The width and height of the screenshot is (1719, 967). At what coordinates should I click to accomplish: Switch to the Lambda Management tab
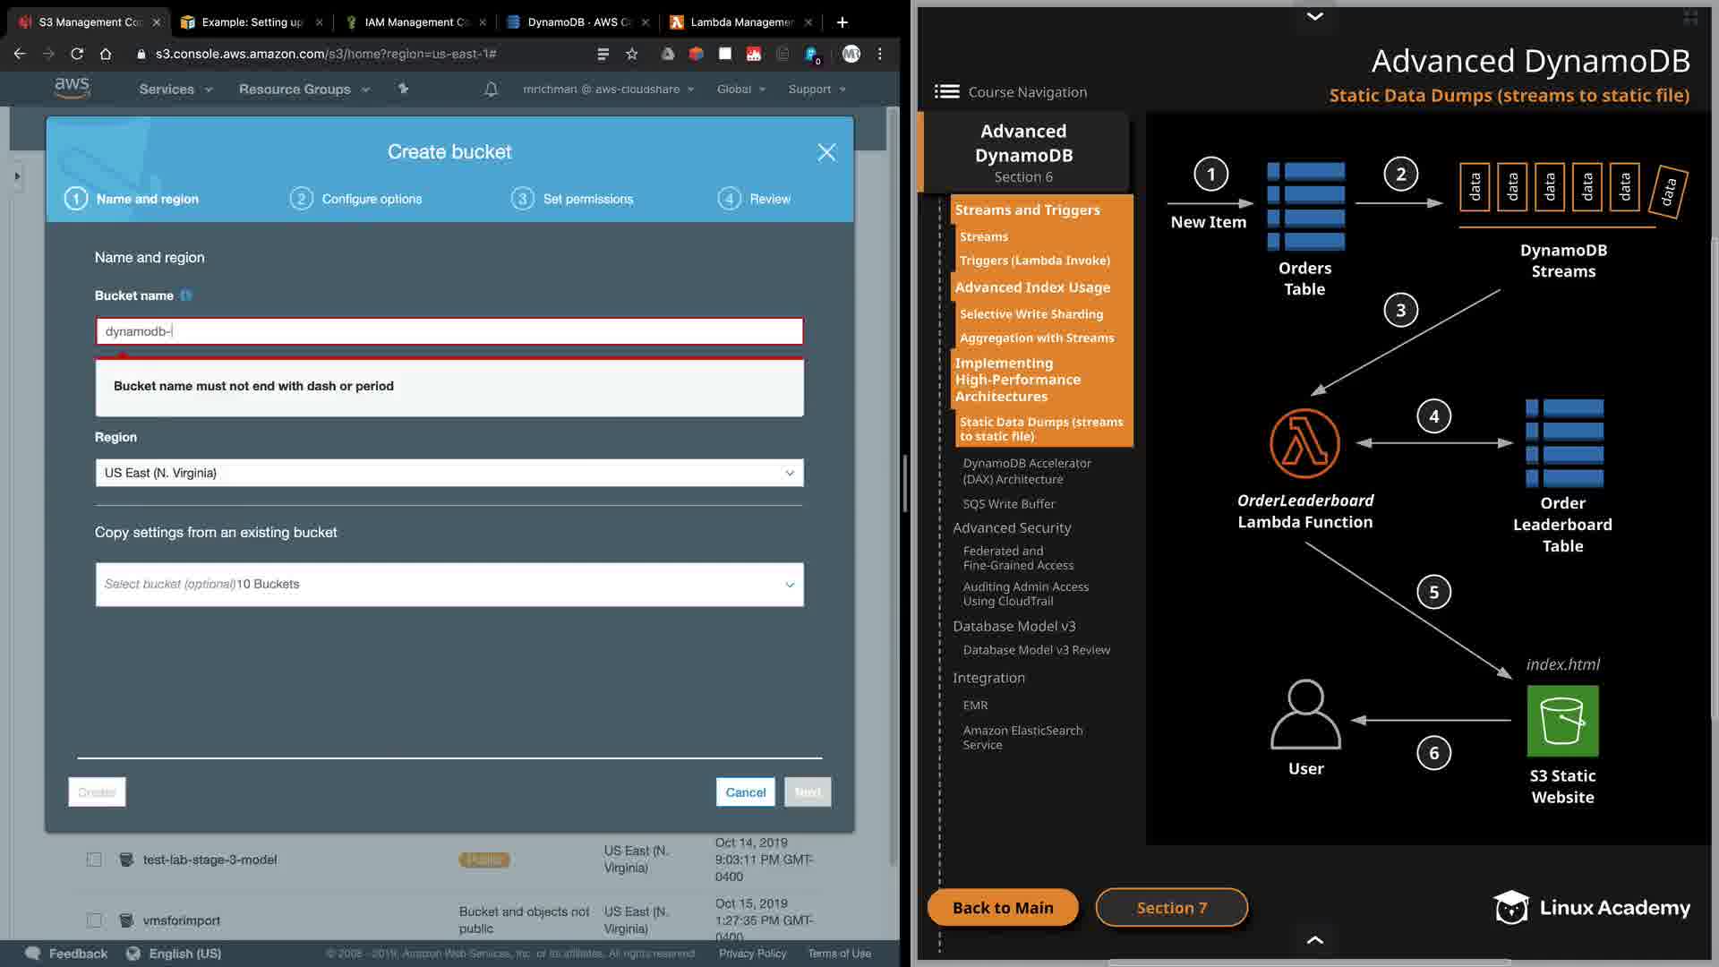[736, 21]
